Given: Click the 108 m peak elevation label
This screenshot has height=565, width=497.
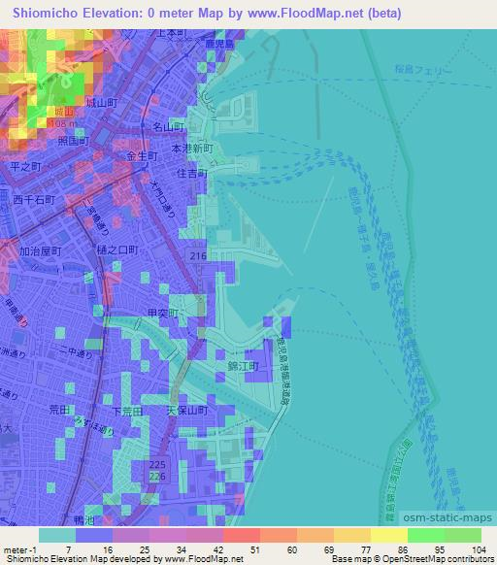Looking at the screenshot, I should point(62,123).
